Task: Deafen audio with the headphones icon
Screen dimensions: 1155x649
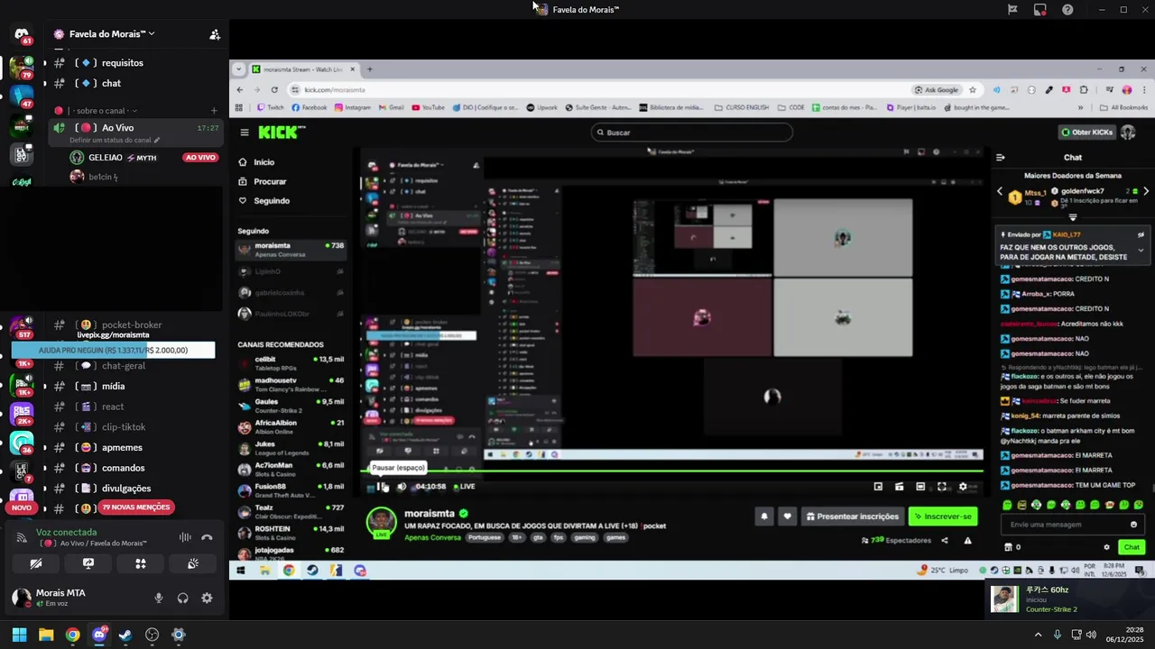Action: point(183,598)
